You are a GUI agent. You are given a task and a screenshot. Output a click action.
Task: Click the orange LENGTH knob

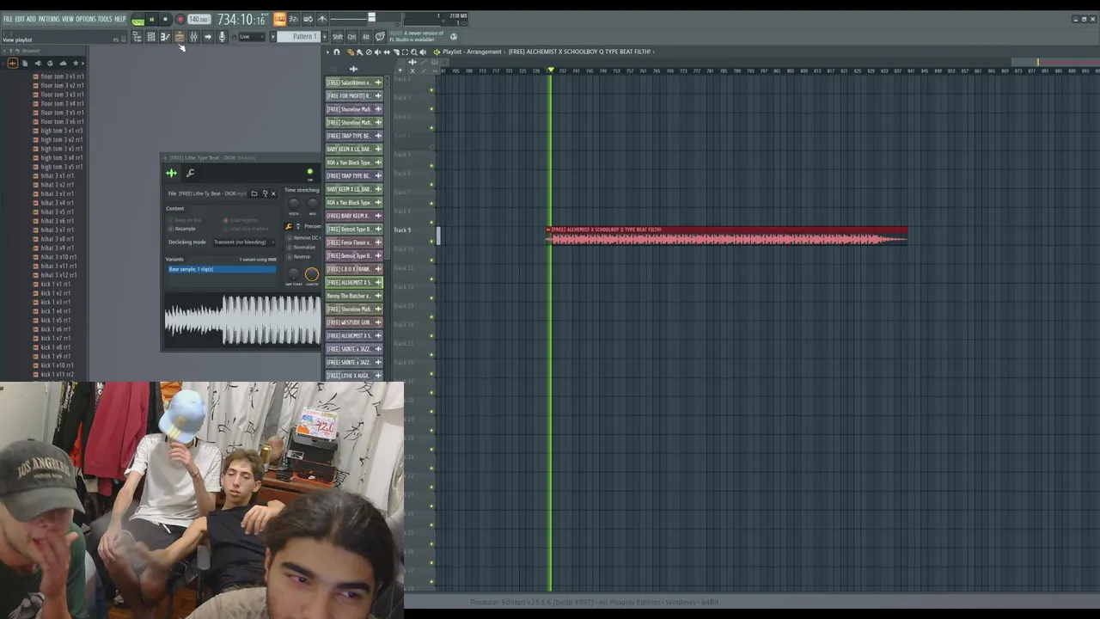coord(311,275)
